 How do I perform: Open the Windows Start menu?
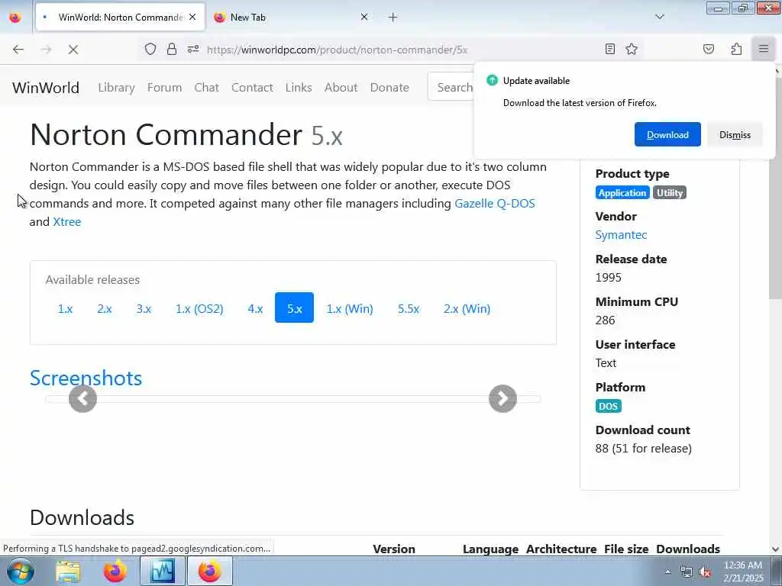21,571
